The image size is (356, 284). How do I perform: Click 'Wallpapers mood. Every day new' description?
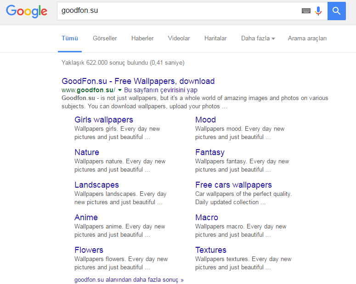coord(240,133)
